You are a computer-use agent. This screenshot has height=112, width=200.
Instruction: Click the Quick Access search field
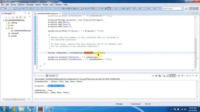pos(172,8)
